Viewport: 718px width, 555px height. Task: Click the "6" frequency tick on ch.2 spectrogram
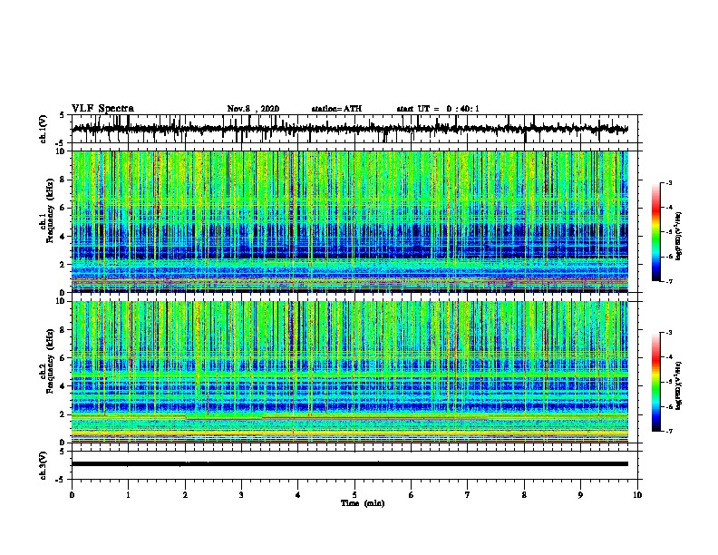point(63,358)
